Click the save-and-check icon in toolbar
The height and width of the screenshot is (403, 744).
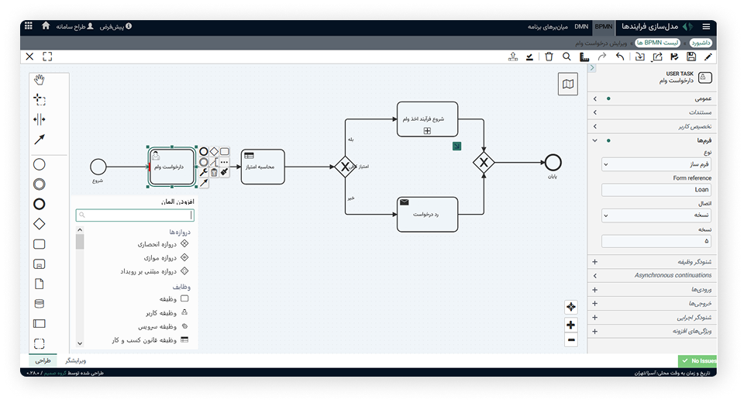674,57
